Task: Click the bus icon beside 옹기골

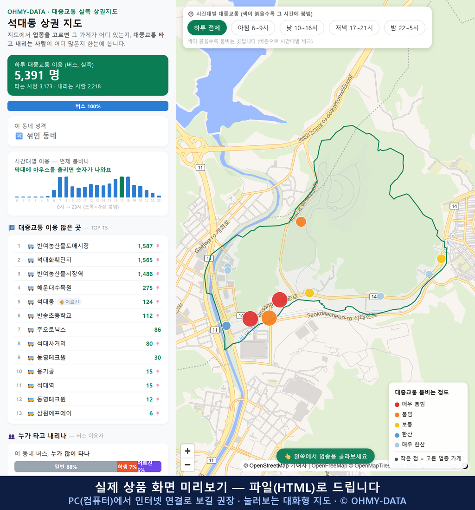Action: click(x=31, y=372)
